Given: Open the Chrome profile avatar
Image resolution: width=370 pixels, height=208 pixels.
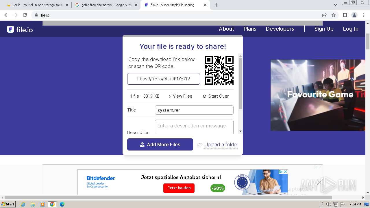Looking at the screenshot, I should pyautogui.click(x=354, y=15).
